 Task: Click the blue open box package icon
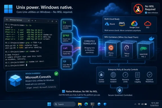pyautogui.click(x=15, y=80)
